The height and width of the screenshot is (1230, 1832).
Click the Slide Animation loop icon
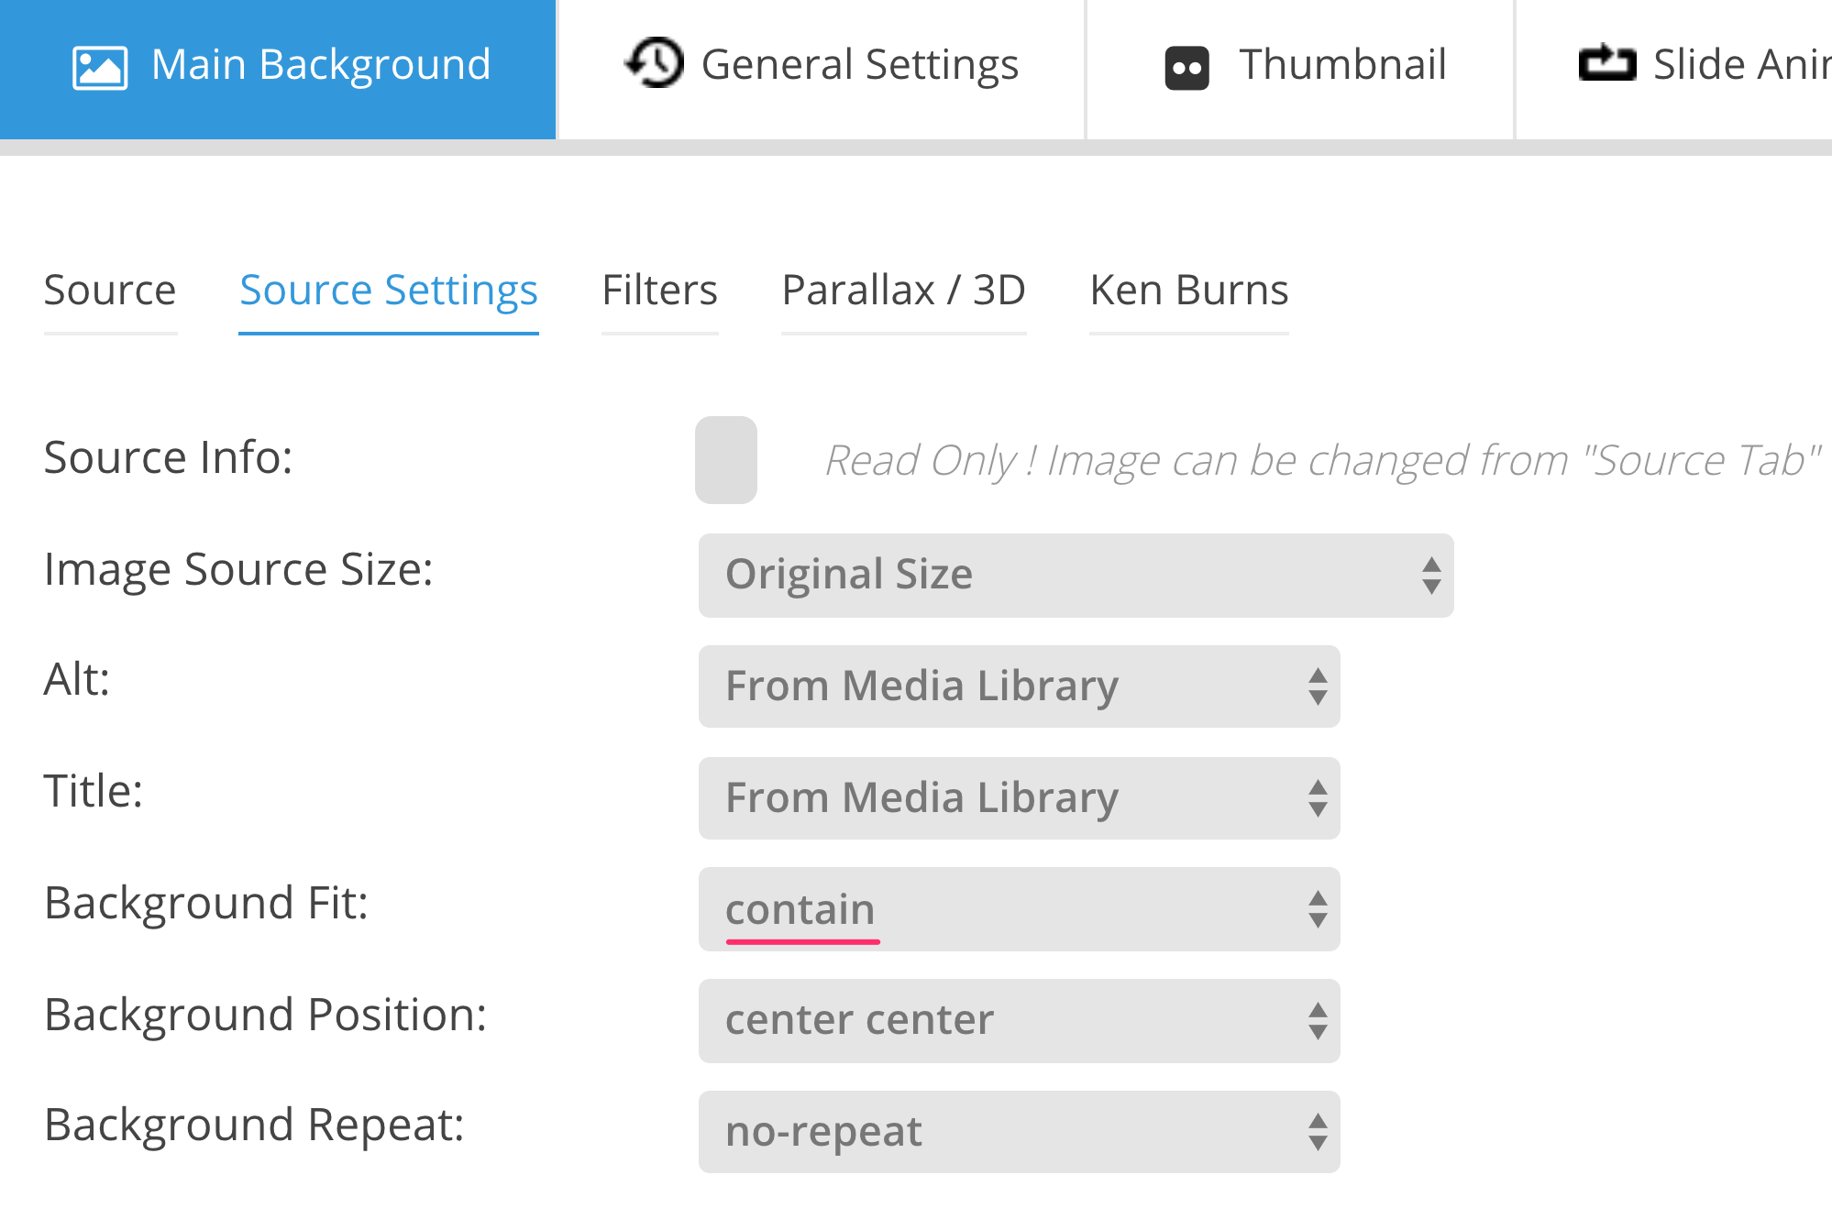click(x=1607, y=63)
